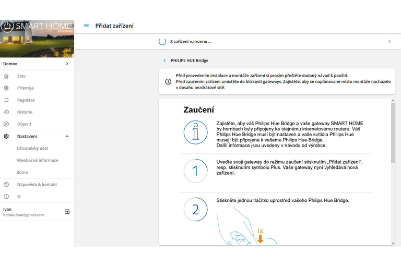Open Uživatelský účet settings
Image resolution: width=401 pixels, height=267 pixels.
[x=32, y=149]
